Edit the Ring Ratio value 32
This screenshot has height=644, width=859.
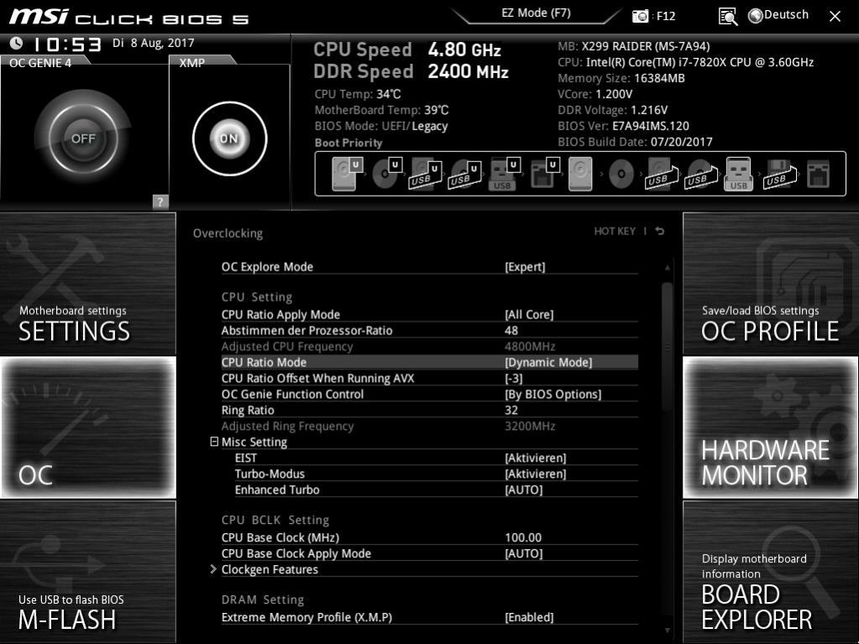tap(511, 410)
